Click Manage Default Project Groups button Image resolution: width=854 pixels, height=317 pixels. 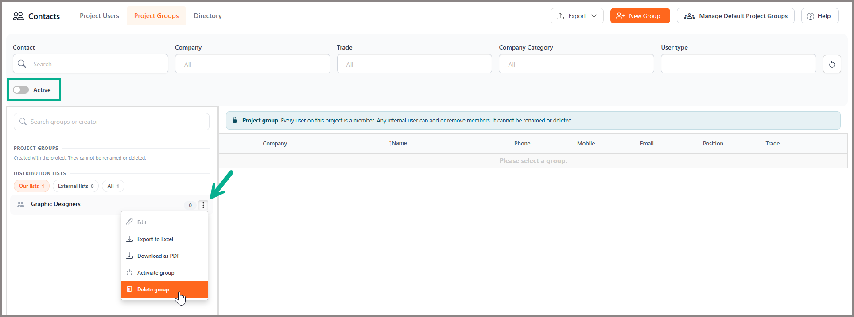point(736,16)
